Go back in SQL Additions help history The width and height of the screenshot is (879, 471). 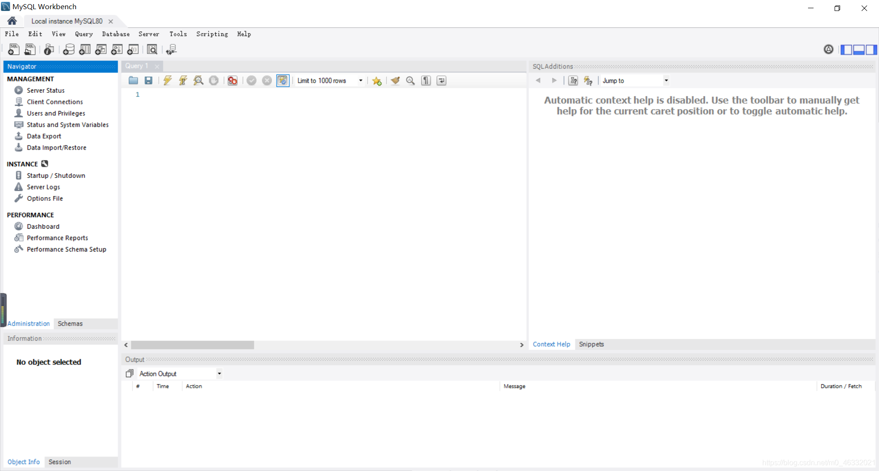538,80
